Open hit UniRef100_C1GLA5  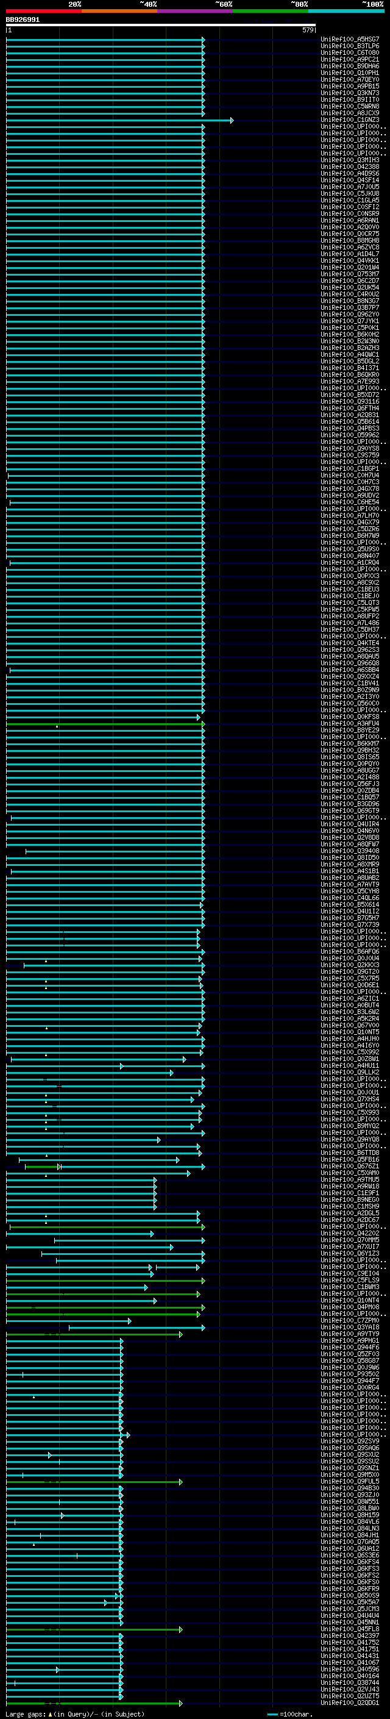350,200
